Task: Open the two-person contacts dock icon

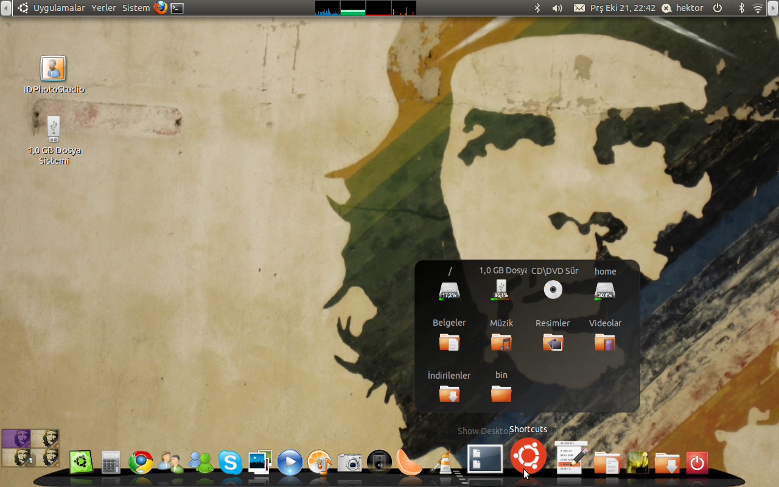Action: pyautogui.click(x=170, y=463)
